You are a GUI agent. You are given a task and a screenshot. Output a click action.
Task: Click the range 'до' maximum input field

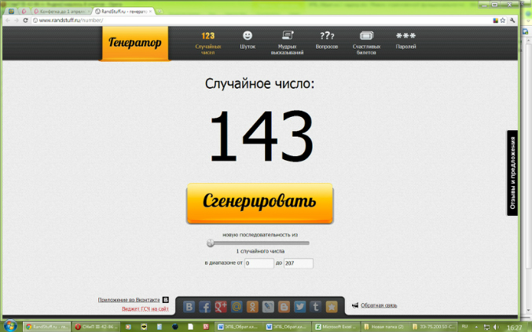click(x=298, y=264)
